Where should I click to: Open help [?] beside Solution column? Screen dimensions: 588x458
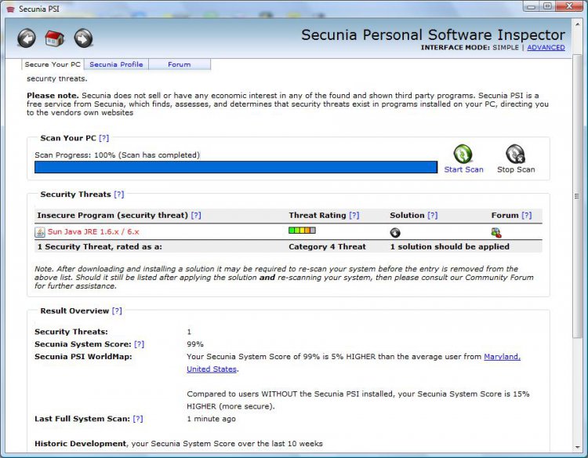click(432, 216)
